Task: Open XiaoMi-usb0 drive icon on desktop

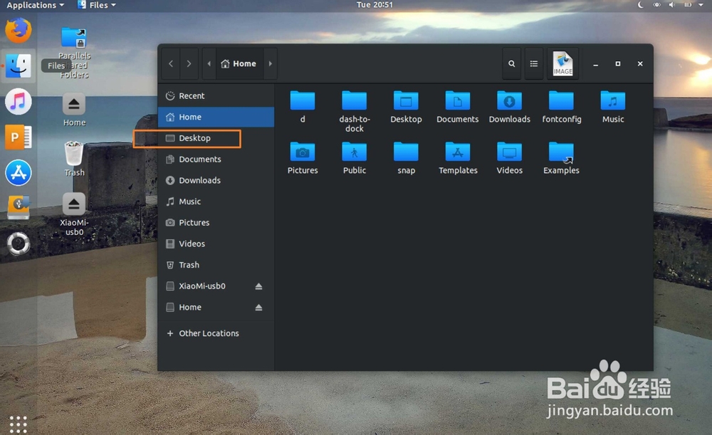Action: pyautogui.click(x=74, y=214)
